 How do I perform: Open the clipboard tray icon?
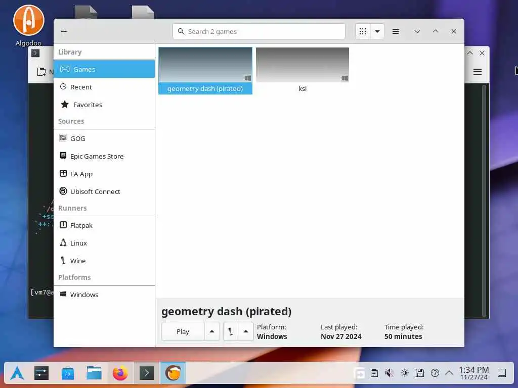click(x=374, y=373)
